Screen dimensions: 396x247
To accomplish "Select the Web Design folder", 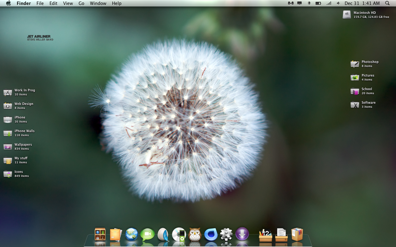I will click(x=8, y=106).
